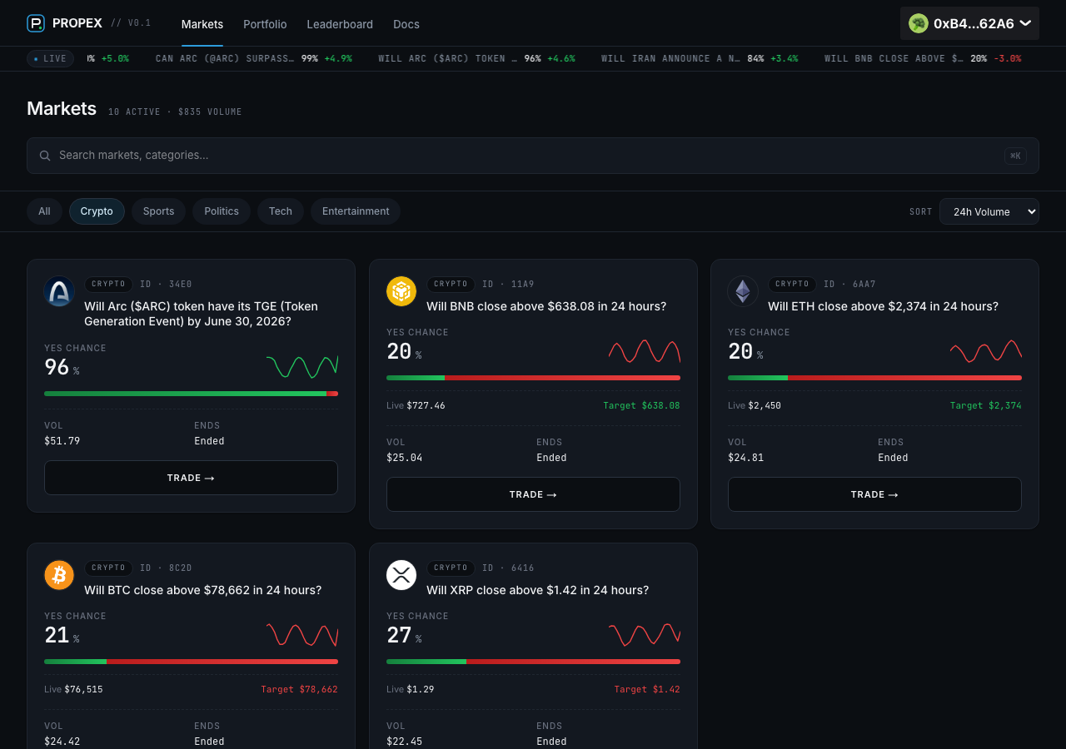Click the Arc market sparkline chart
This screenshot has width=1066, height=749.
(x=302, y=366)
